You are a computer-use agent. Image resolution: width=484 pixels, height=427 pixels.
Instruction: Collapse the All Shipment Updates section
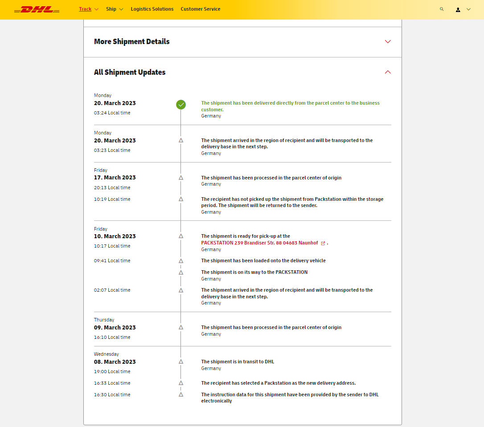pos(387,72)
